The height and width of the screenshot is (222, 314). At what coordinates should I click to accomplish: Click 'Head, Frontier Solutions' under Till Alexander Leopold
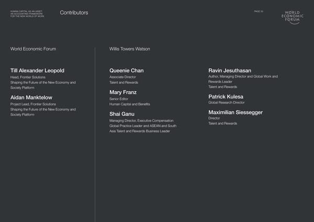[x=28, y=77]
